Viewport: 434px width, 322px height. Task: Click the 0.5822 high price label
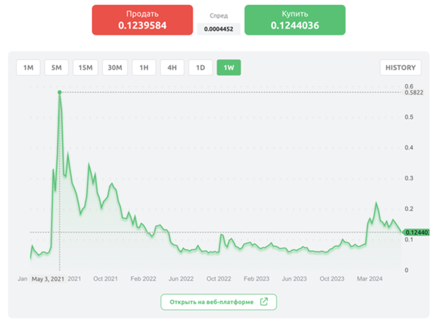tap(414, 93)
